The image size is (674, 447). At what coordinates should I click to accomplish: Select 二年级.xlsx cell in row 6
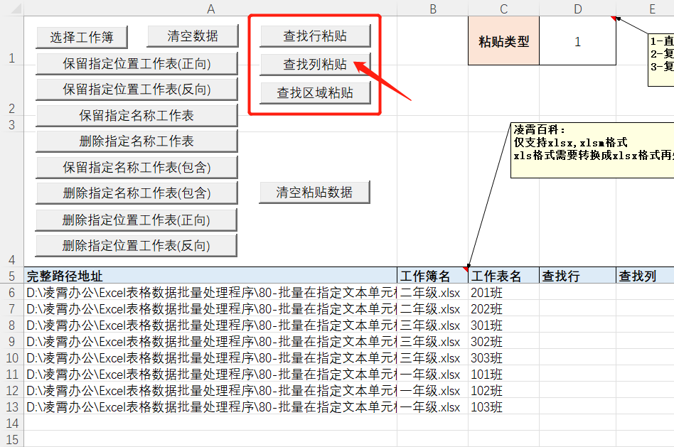coord(432,292)
